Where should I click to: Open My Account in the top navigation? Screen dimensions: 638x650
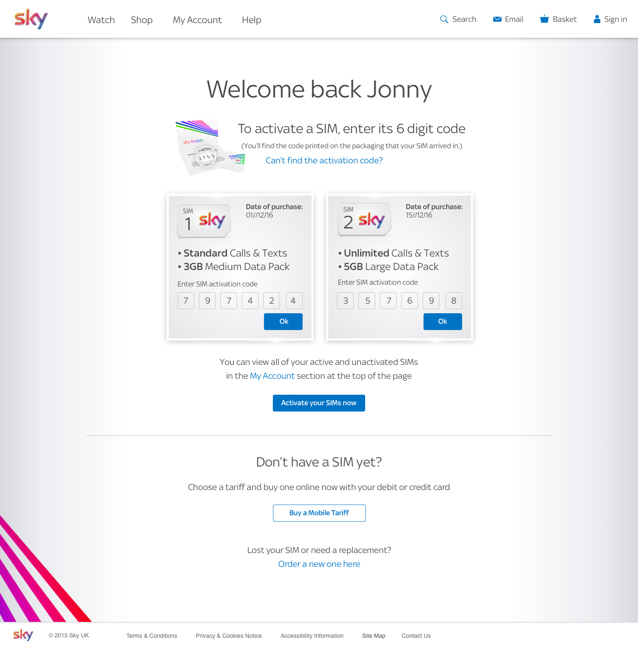(197, 20)
